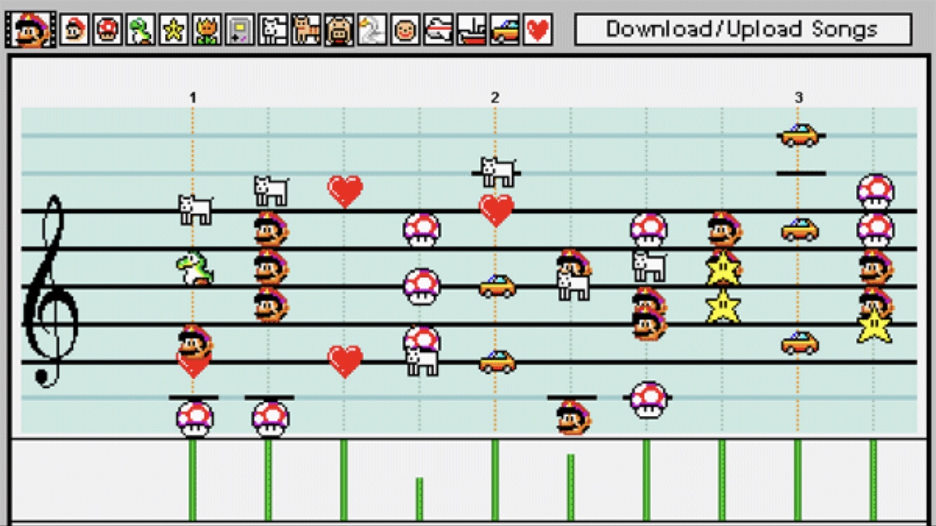Choose the Swan instrument icon
Image resolution: width=936 pixels, height=526 pixels.
[372, 30]
